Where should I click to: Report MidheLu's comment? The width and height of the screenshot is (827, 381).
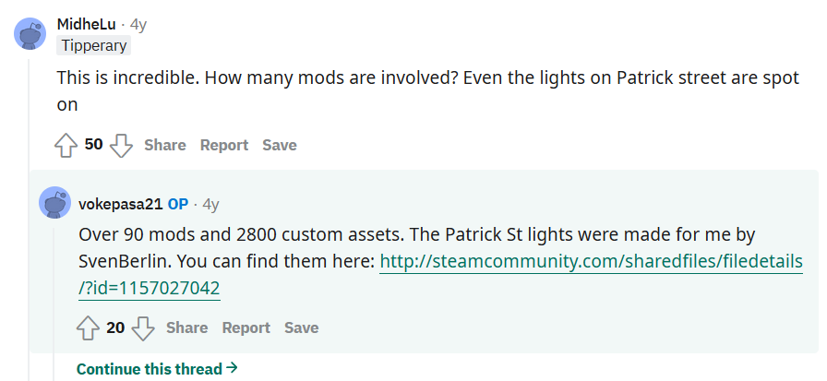tap(224, 145)
